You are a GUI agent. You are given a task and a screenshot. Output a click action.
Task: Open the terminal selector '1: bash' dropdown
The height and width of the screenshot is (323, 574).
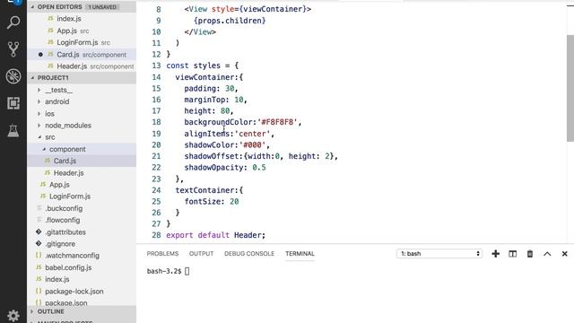click(x=439, y=253)
